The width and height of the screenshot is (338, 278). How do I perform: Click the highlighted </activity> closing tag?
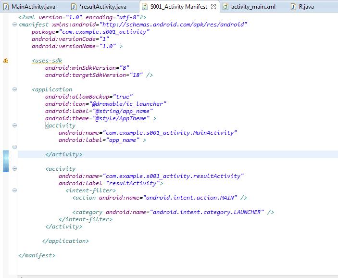pyautogui.click(x=63, y=154)
